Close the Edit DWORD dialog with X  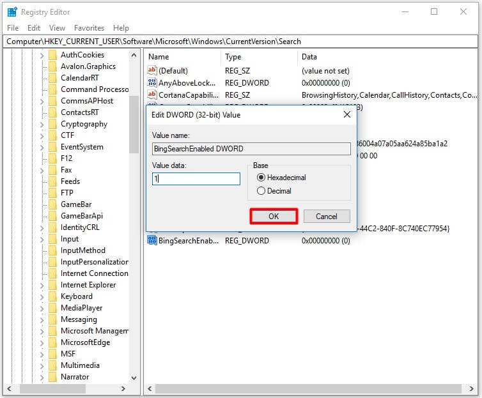(x=347, y=114)
